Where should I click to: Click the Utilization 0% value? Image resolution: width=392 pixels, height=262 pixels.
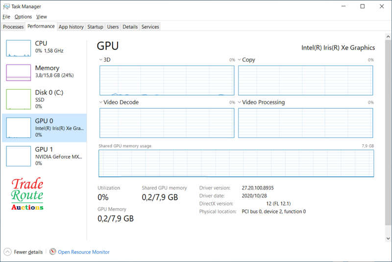[x=103, y=197]
